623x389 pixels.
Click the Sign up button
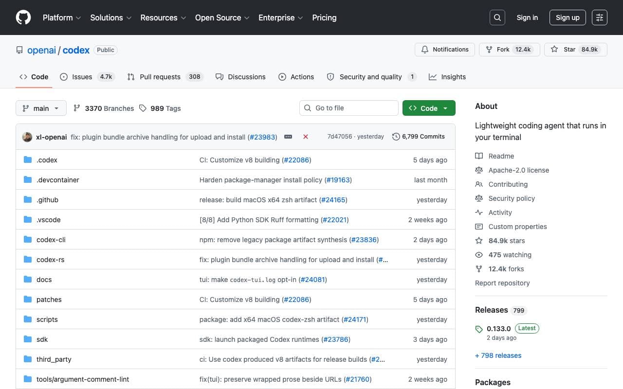click(568, 18)
